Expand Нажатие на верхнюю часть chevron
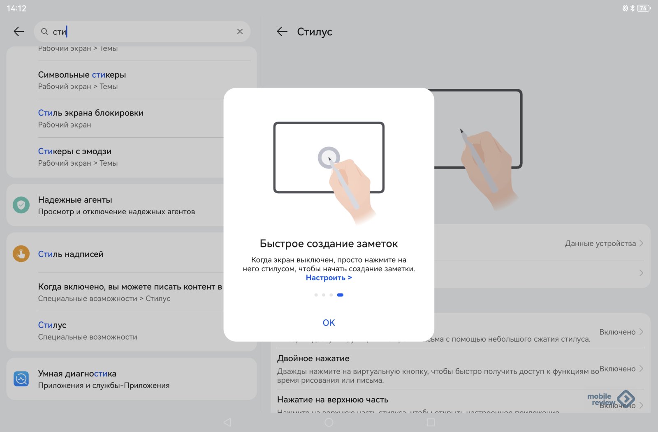The image size is (658, 432). (x=641, y=405)
